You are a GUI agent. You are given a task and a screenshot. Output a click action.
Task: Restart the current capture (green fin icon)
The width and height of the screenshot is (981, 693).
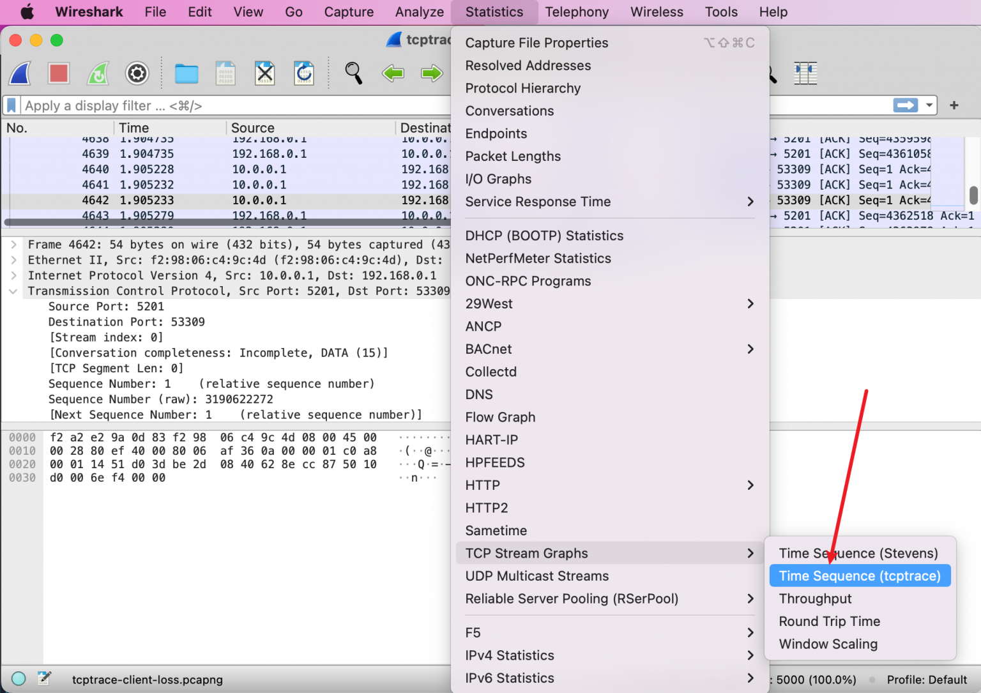point(98,73)
